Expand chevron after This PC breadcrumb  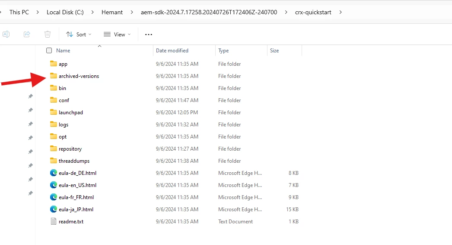click(38, 12)
